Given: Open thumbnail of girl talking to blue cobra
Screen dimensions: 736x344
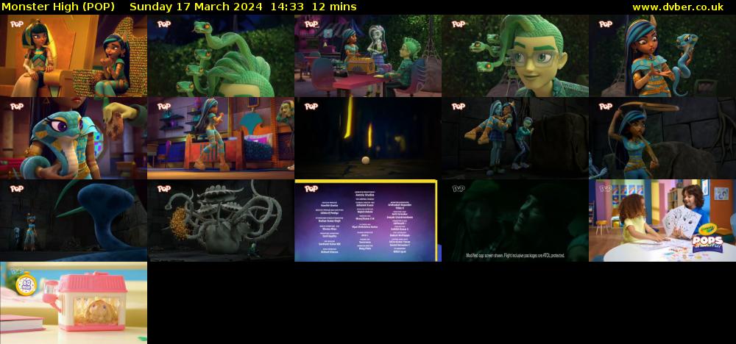Looking at the screenshot, I should [x=662, y=56].
